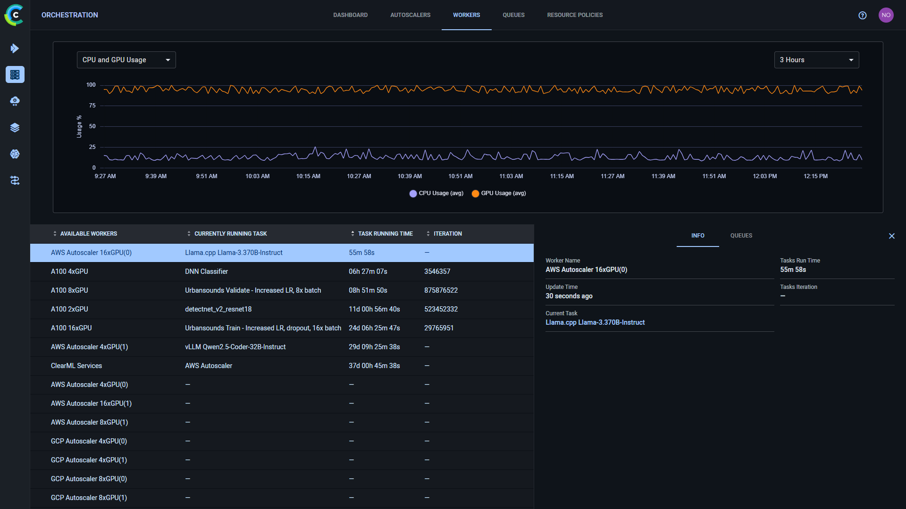Screen dimensions: 906x509
Task: Open Pipelines via the sidebar icon
Action: 15,181
